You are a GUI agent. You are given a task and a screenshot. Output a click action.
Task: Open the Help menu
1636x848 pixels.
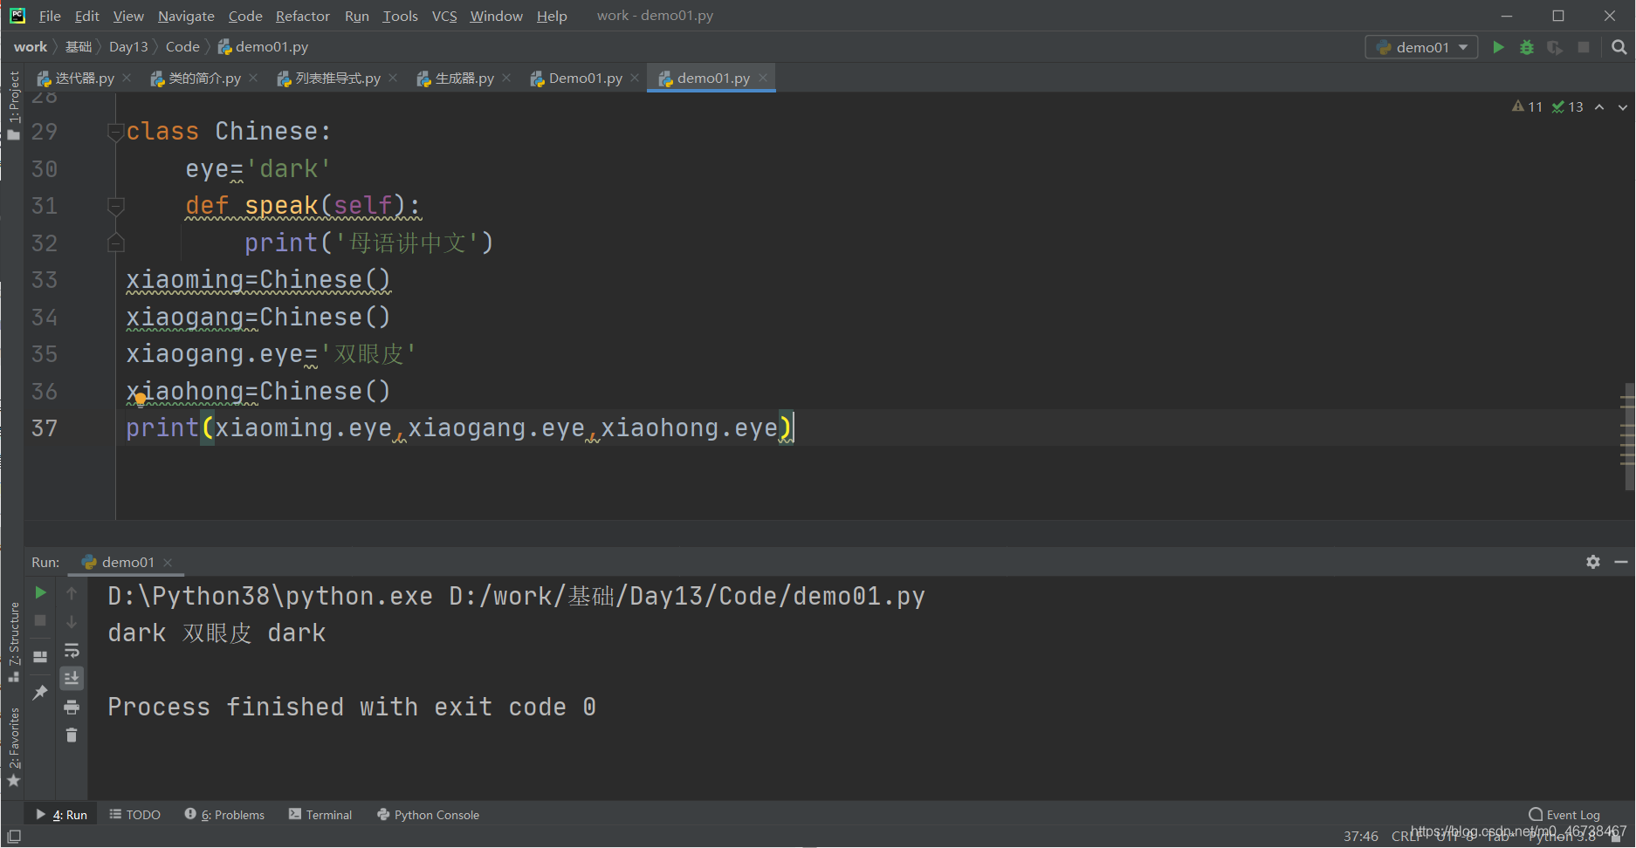pos(552,16)
